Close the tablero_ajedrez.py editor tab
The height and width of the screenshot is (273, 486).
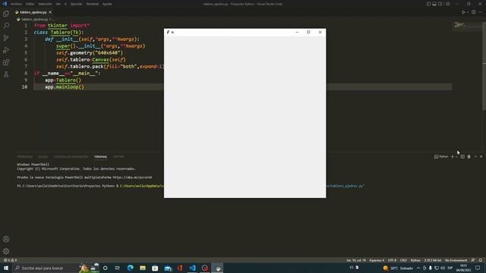50,12
